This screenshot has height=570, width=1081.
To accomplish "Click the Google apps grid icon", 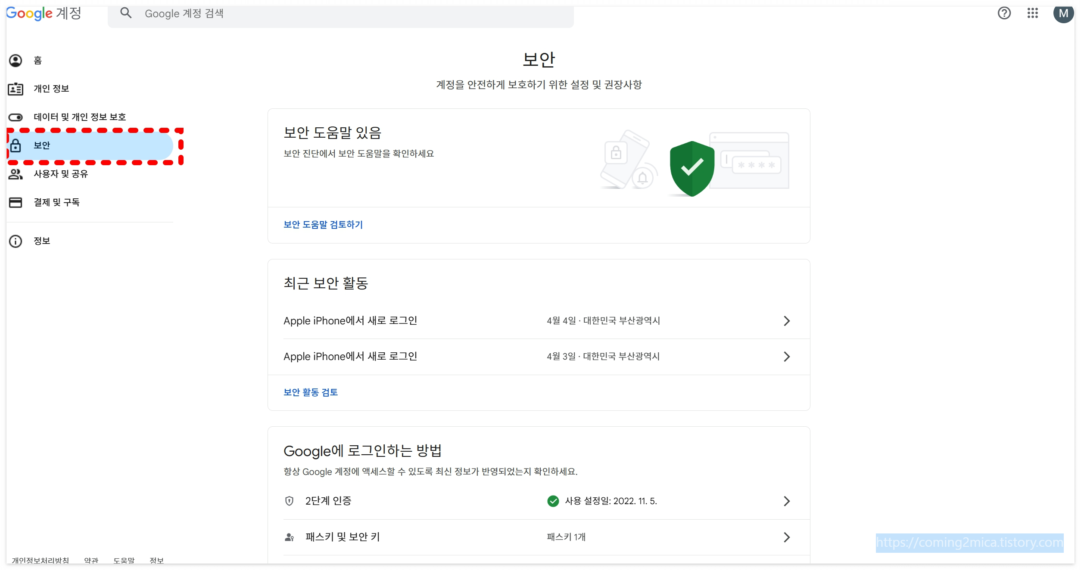I will (1032, 13).
